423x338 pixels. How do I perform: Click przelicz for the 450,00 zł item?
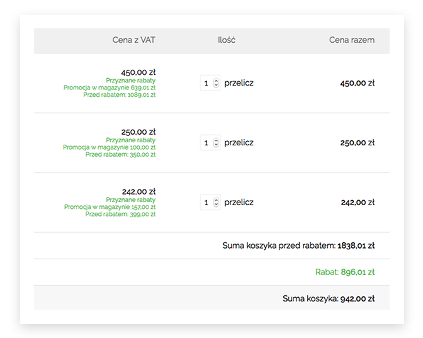pyautogui.click(x=239, y=83)
